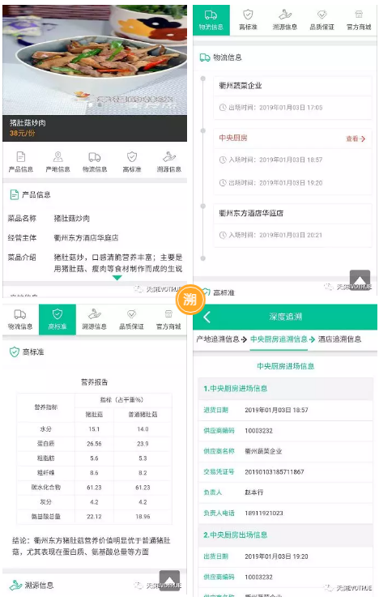
Task: Tap the 猪肚菇炒肉 dish photo
Action: 95,60
